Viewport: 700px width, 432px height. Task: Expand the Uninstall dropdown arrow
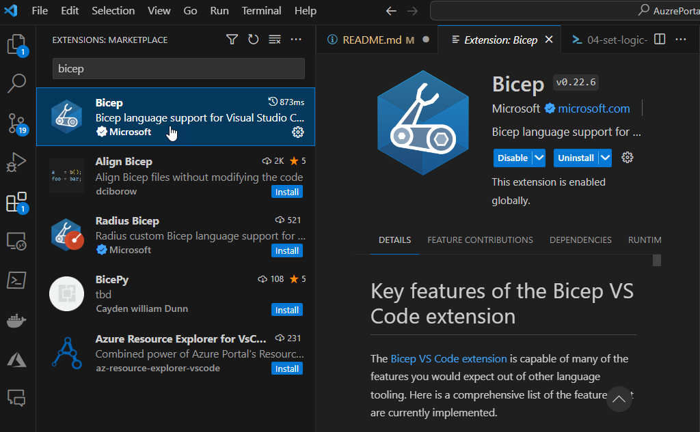click(x=606, y=158)
